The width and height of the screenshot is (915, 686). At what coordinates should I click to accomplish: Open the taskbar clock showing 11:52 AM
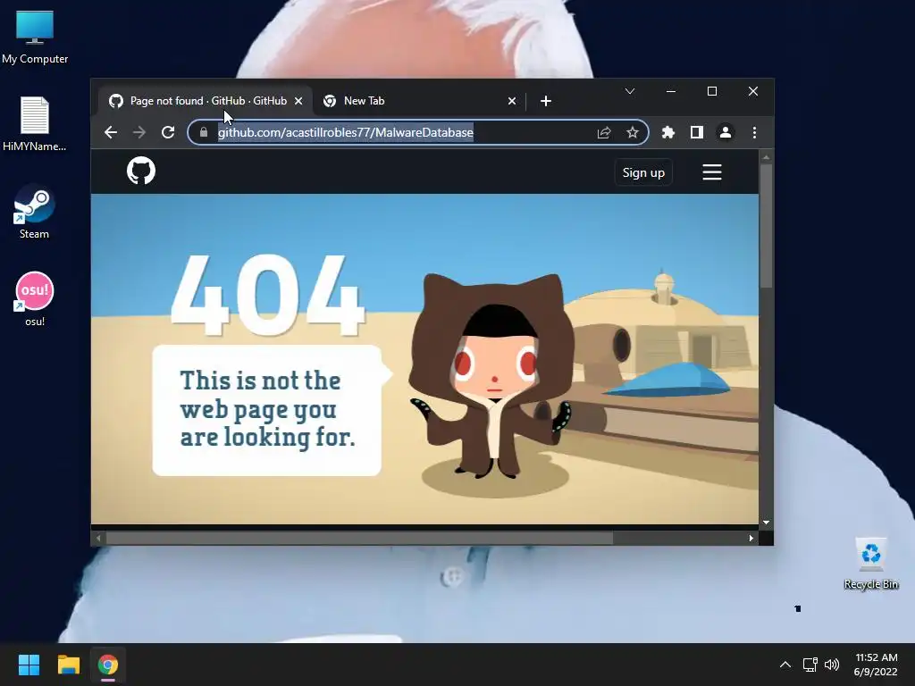(x=876, y=665)
